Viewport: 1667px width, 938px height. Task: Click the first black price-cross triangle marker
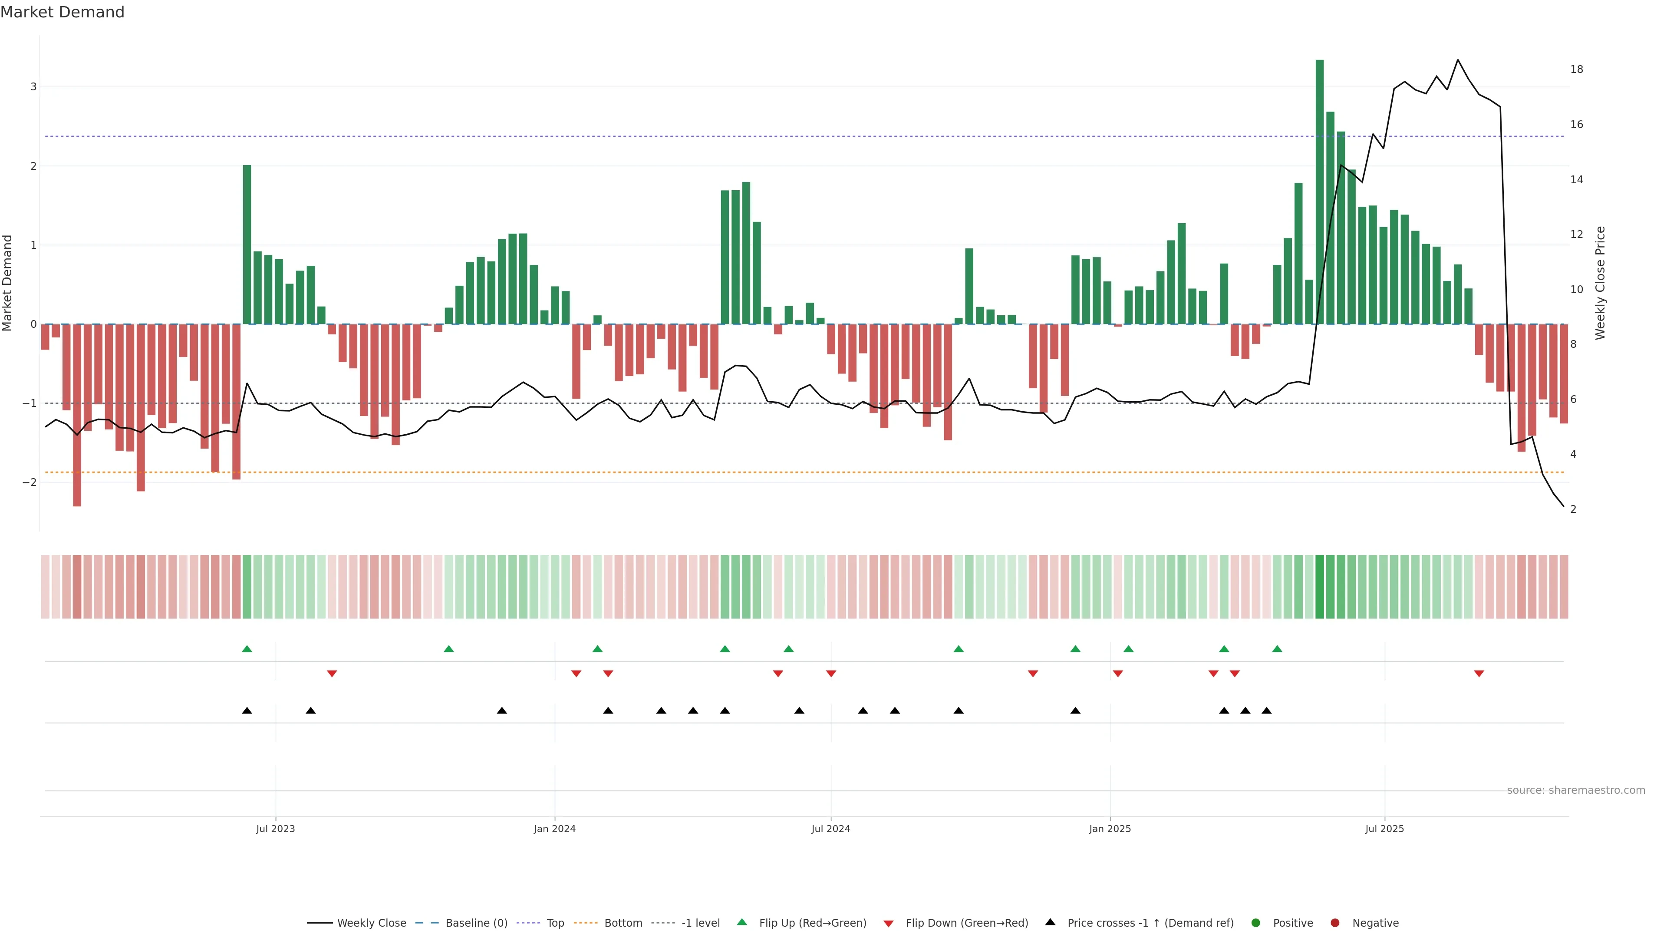pos(247,711)
